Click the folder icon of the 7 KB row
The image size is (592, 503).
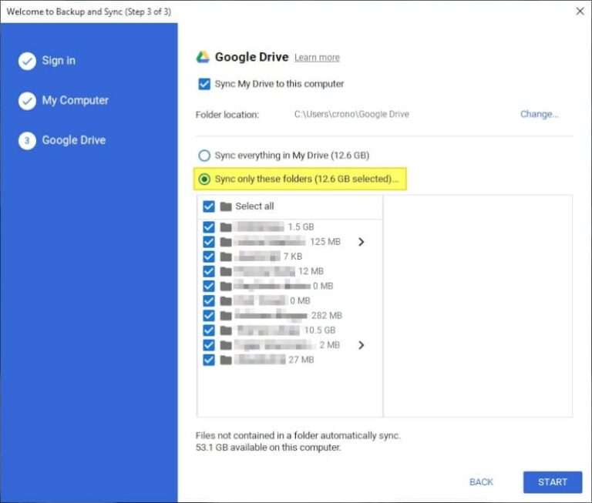tap(226, 257)
